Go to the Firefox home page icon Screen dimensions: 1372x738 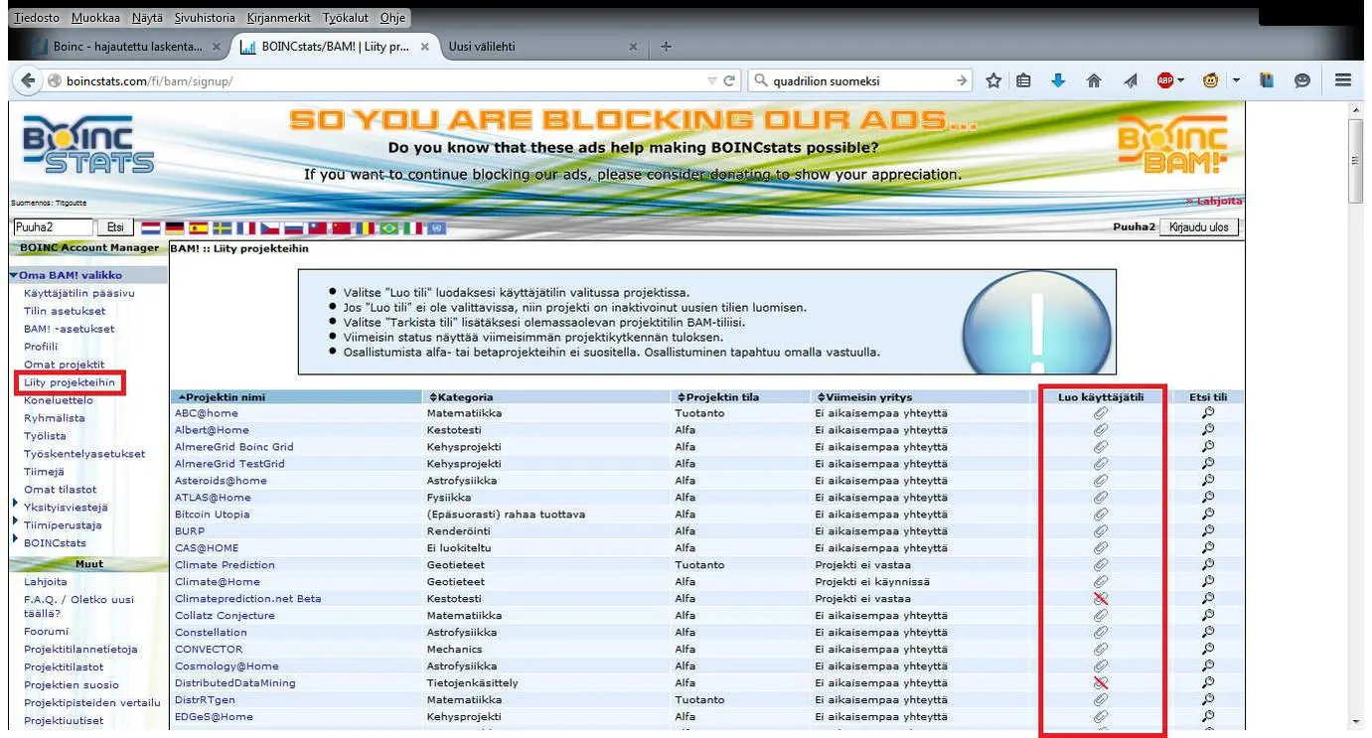(x=1094, y=80)
